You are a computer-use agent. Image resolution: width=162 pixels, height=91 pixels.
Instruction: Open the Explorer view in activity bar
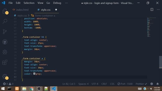coord(5,11)
